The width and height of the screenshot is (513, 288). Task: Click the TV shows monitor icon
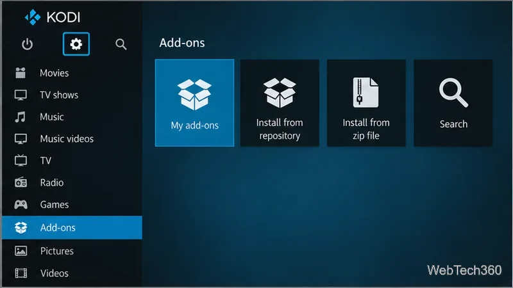coord(21,95)
